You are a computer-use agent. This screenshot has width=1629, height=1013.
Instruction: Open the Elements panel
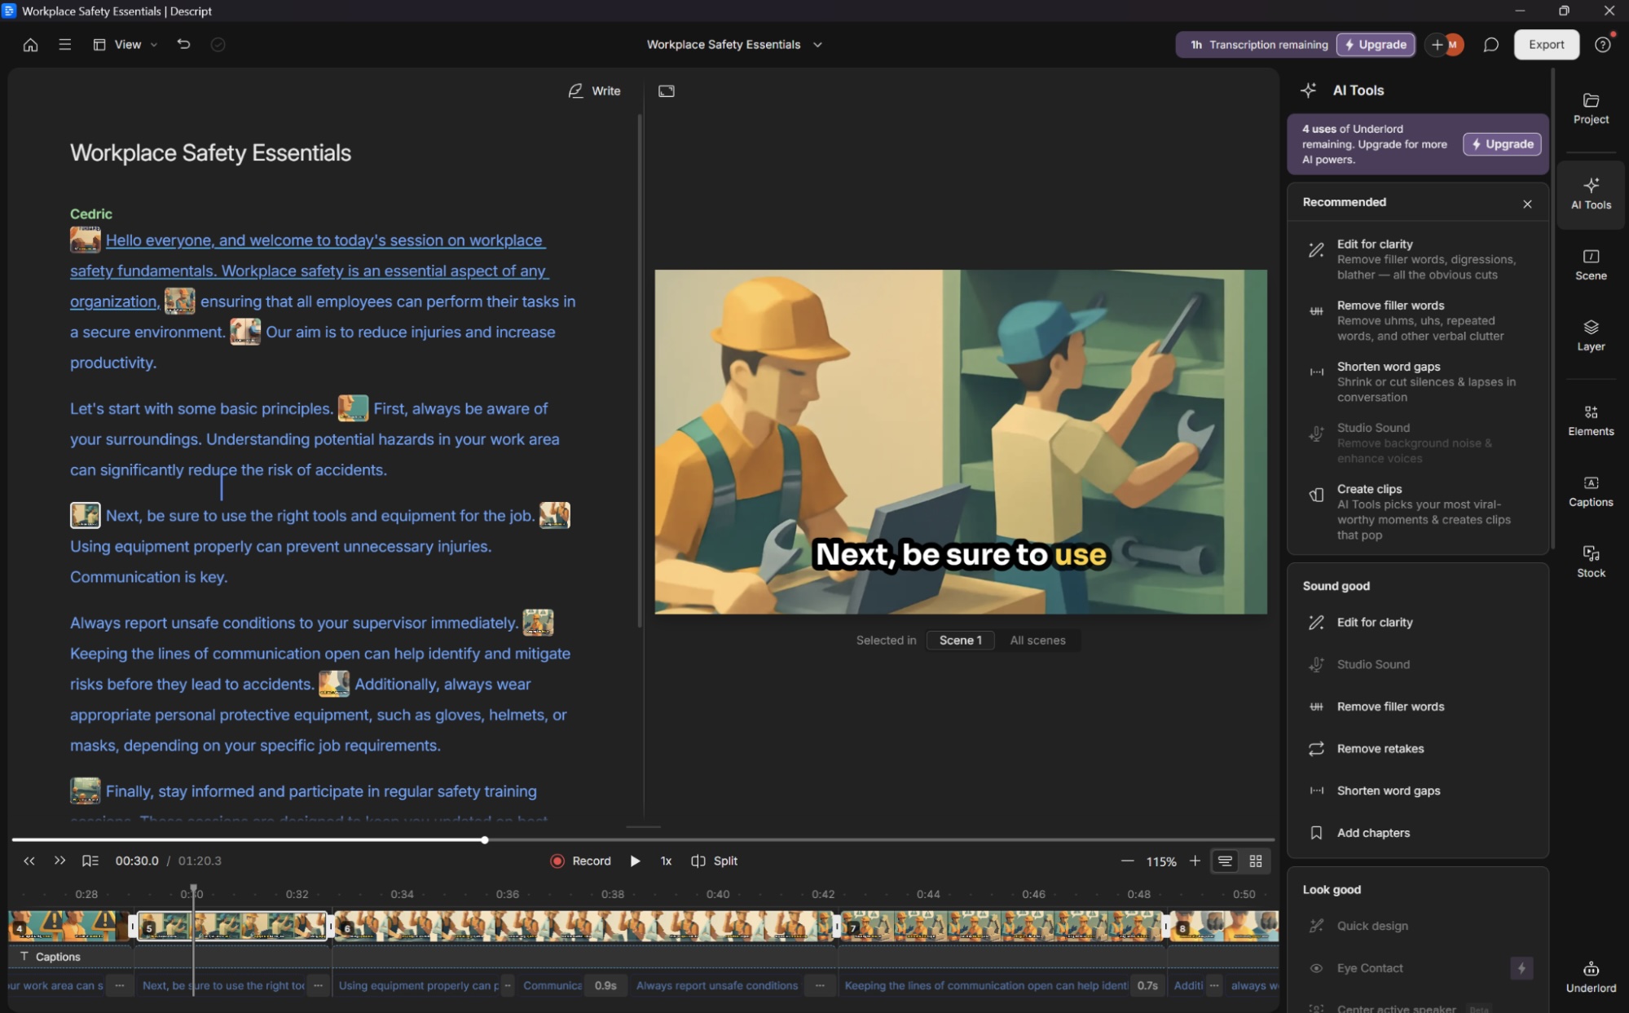tap(1590, 419)
